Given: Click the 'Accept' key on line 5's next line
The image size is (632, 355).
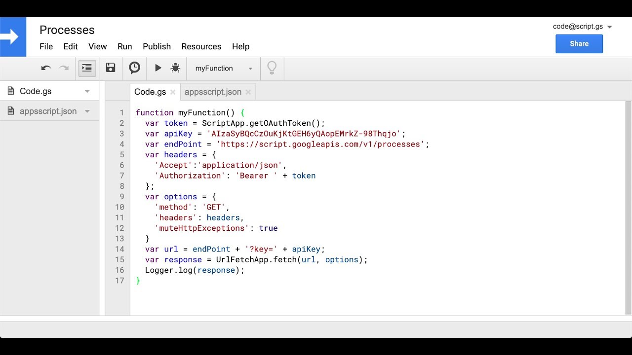Looking at the screenshot, I should pos(173,165).
